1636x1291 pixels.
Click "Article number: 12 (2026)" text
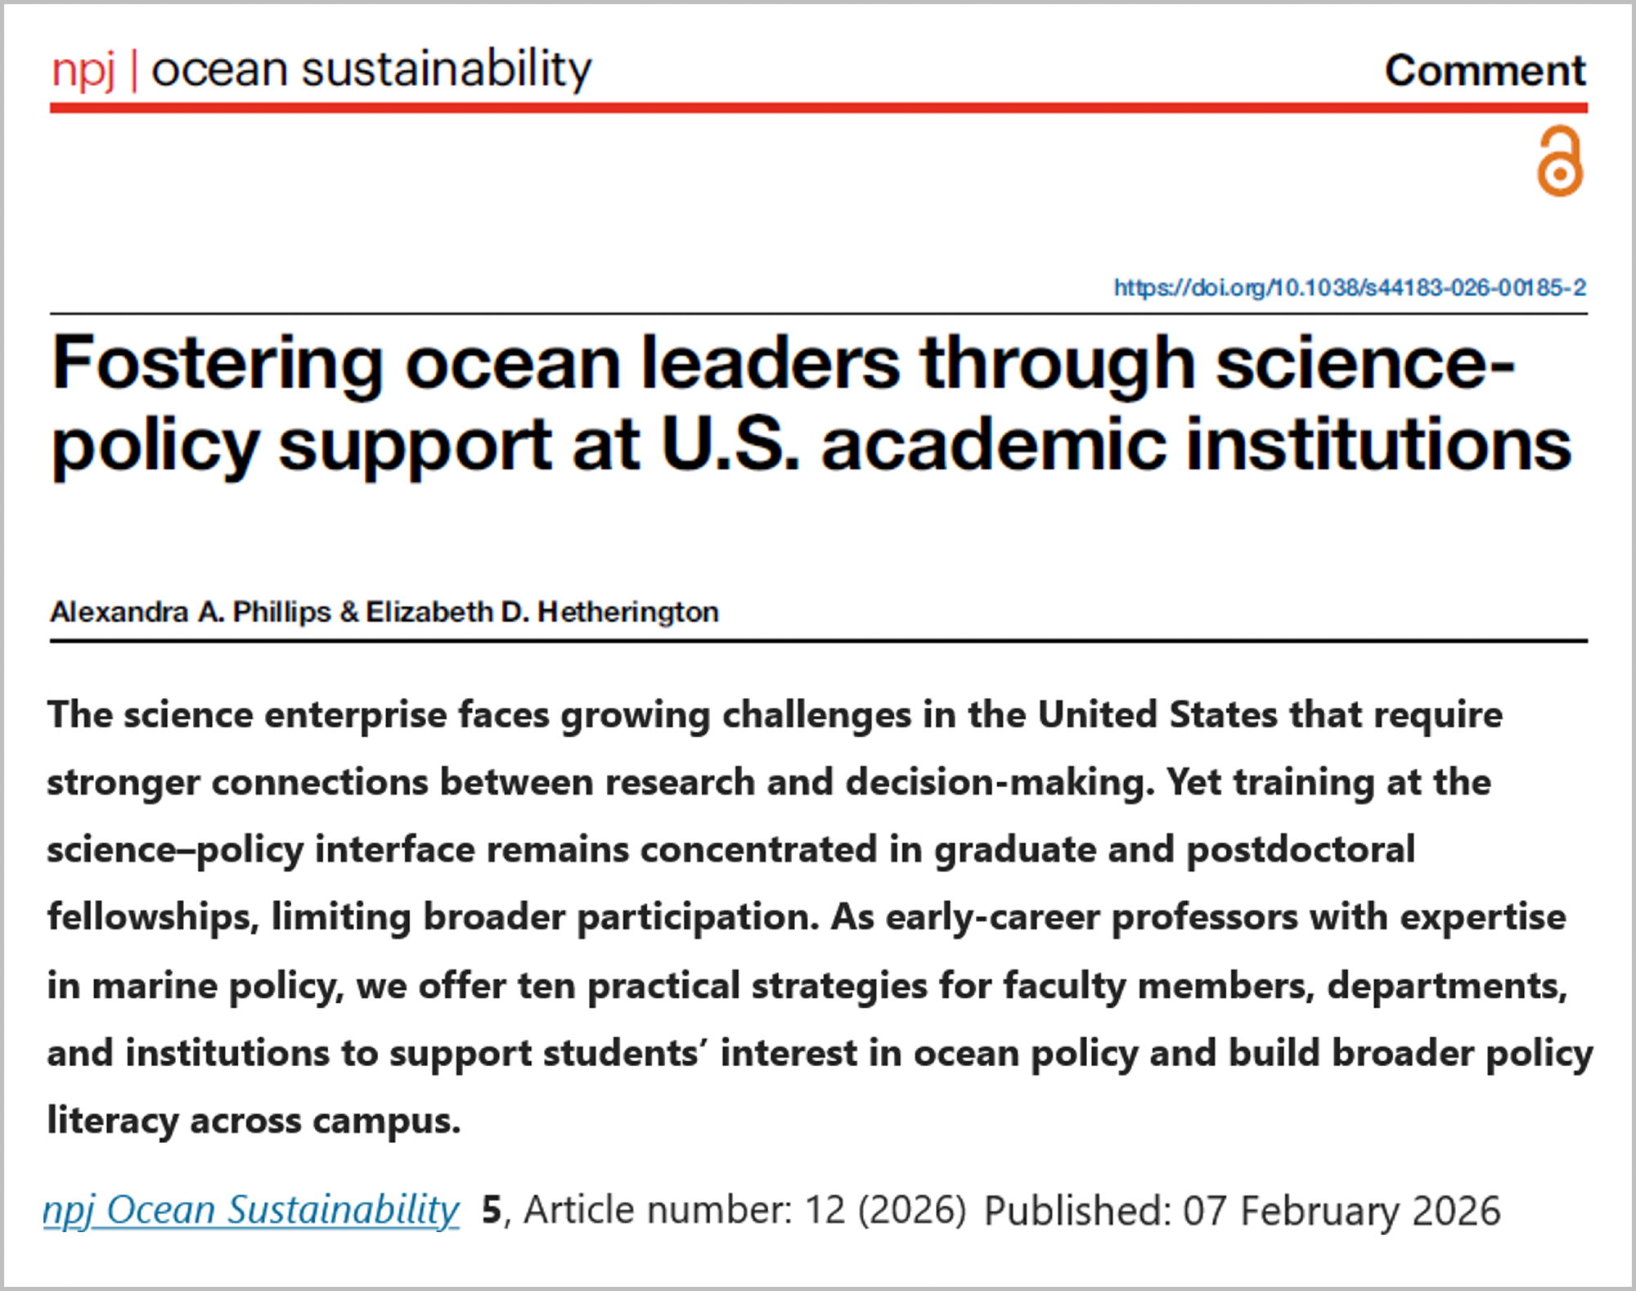(744, 1210)
